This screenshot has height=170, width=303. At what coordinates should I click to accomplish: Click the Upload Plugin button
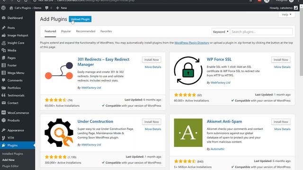coord(80,19)
